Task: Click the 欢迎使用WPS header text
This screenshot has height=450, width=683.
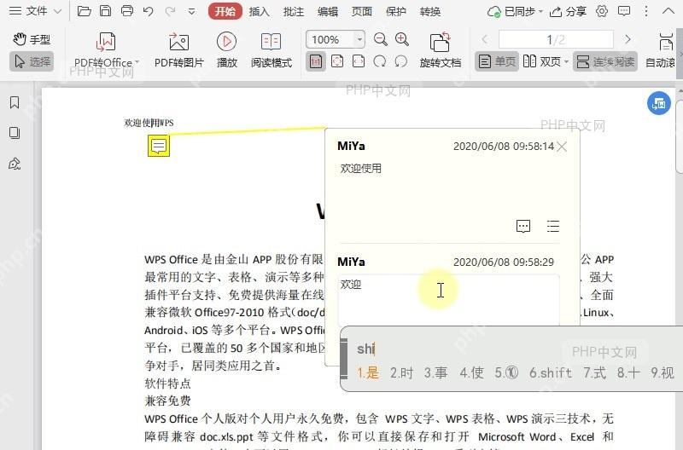Action: click(x=149, y=123)
